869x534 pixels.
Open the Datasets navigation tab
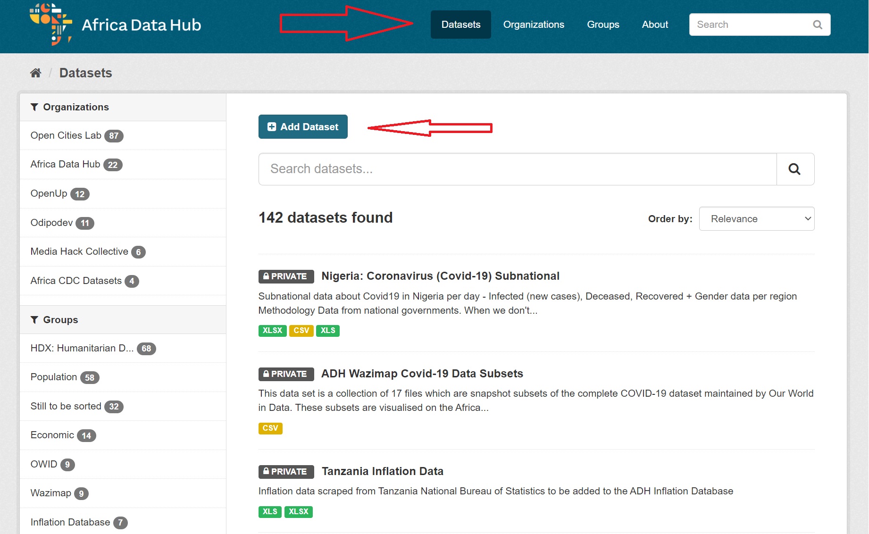coord(460,25)
